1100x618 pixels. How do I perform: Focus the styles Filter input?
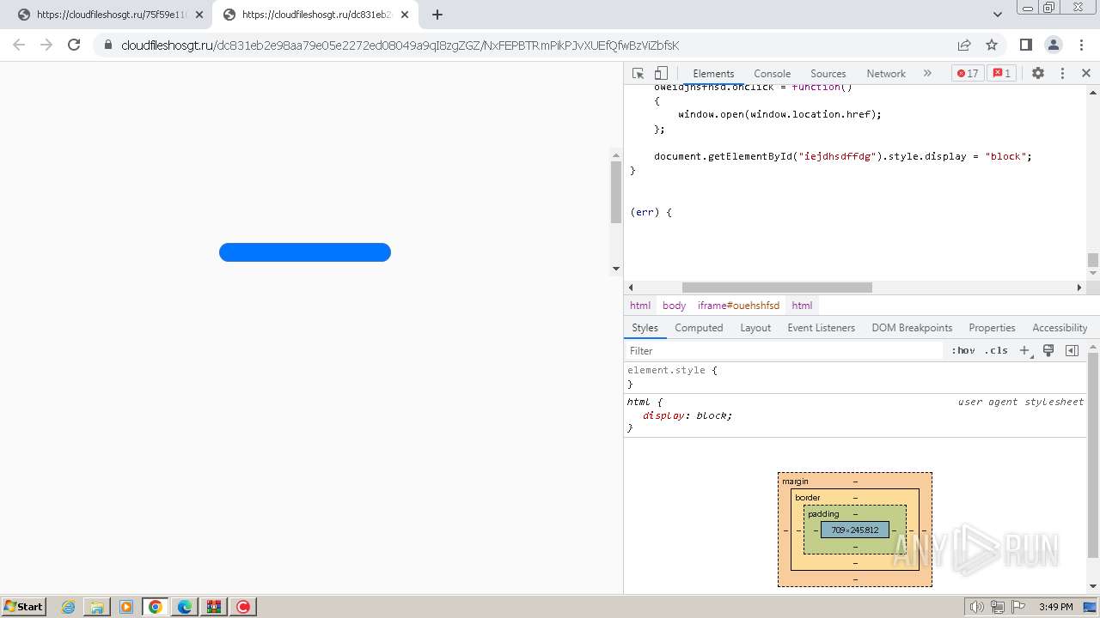784,350
